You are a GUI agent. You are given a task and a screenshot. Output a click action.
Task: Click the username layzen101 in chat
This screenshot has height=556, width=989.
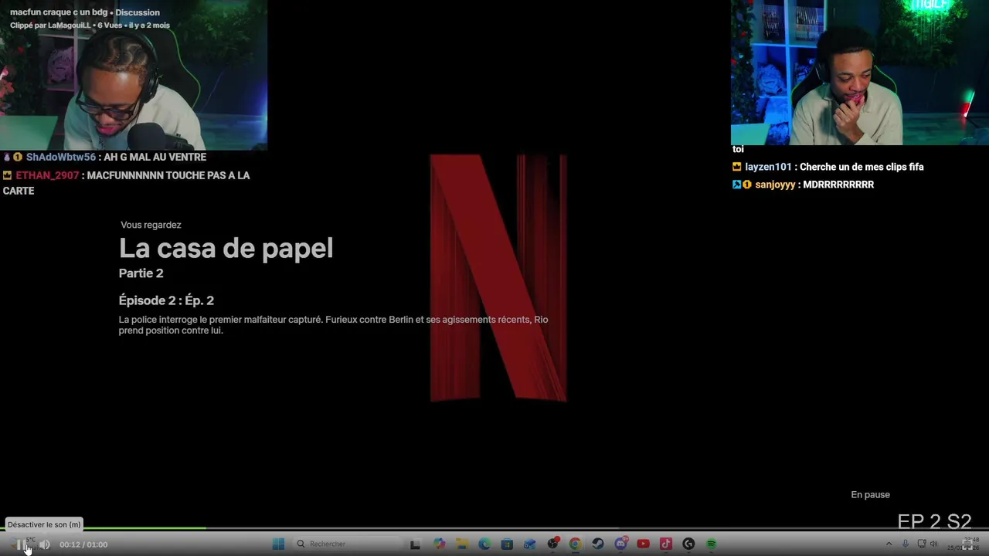coord(768,167)
